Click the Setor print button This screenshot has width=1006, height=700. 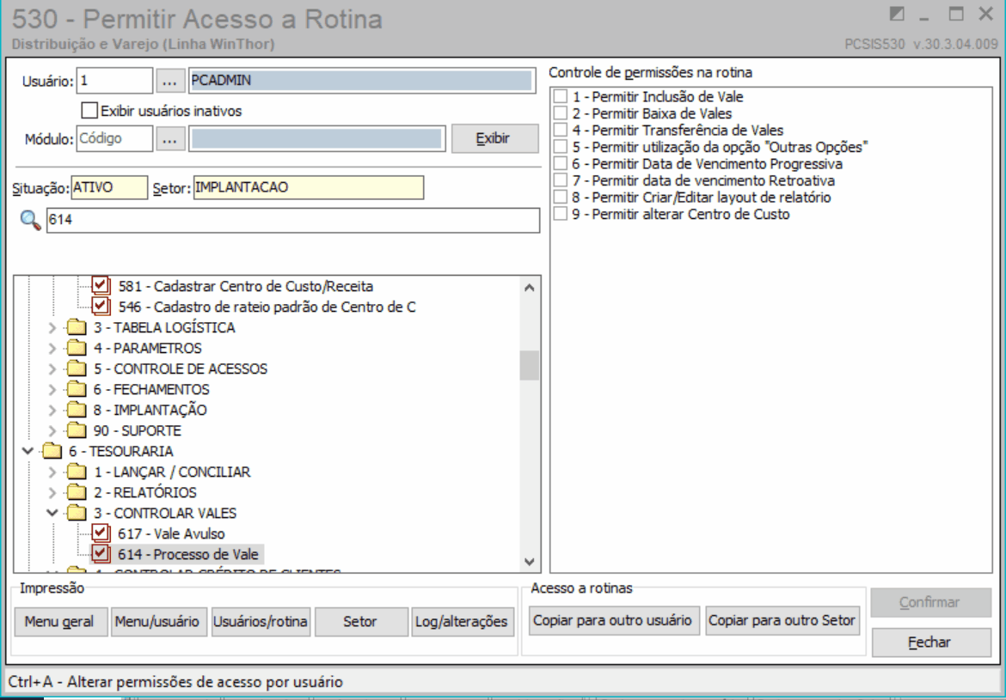click(x=361, y=621)
